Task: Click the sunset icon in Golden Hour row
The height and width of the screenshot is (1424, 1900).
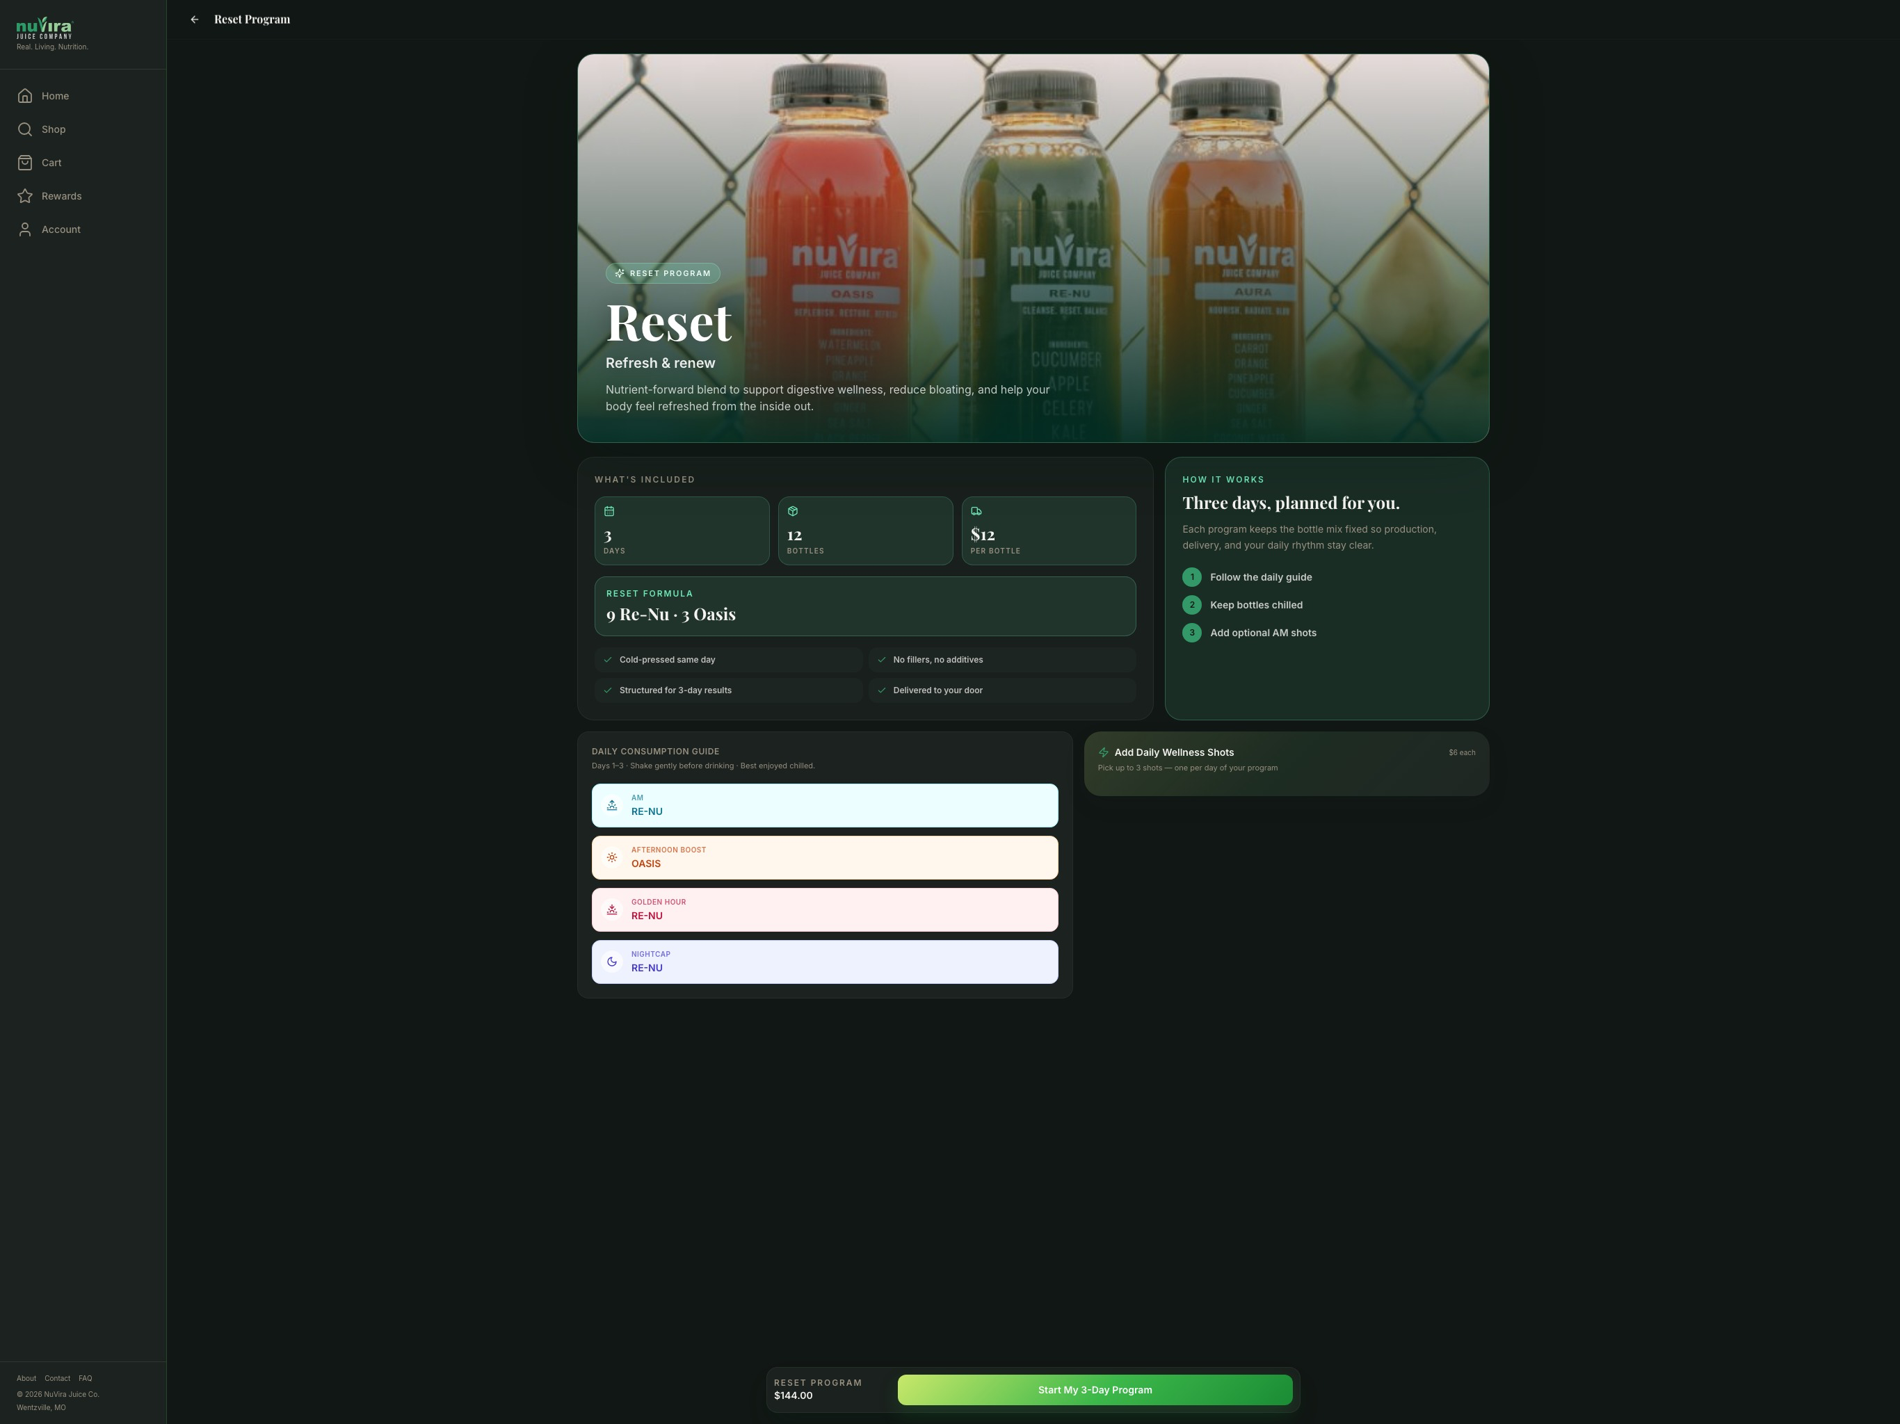Action: pyautogui.click(x=611, y=909)
